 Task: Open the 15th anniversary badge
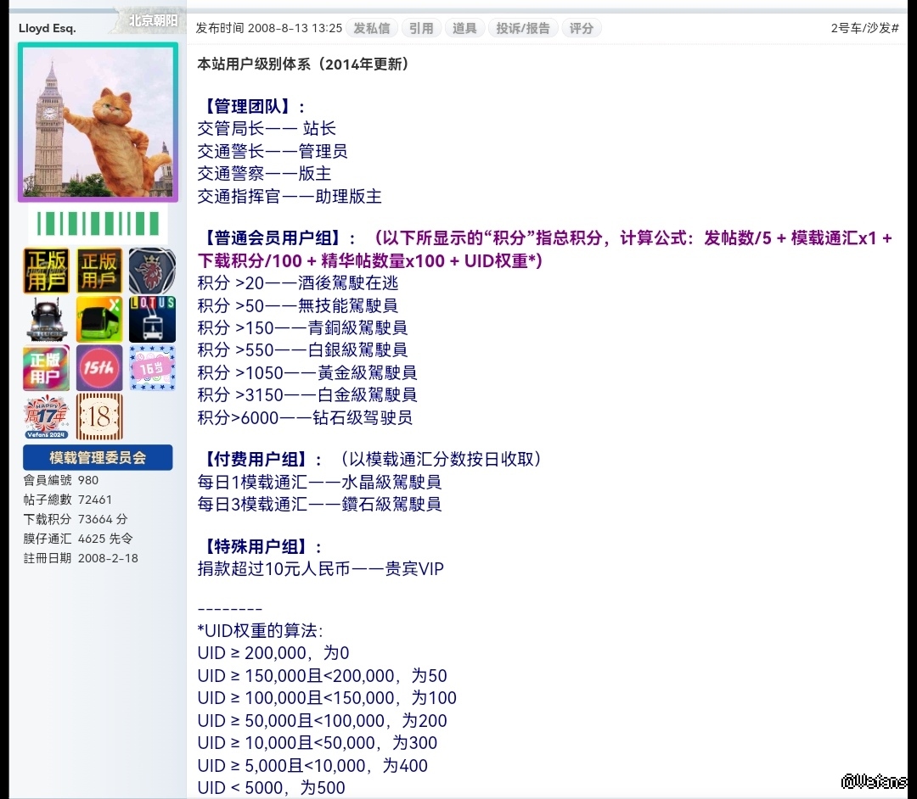pyautogui.click(x=99, y=368)
